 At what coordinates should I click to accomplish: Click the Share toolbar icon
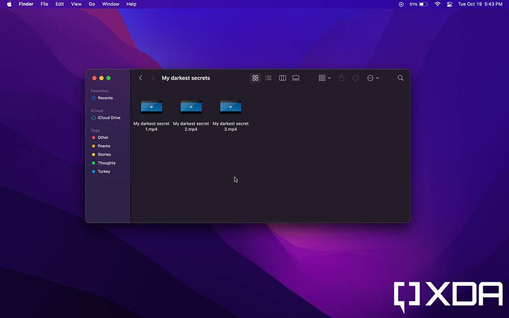[341, 78]
